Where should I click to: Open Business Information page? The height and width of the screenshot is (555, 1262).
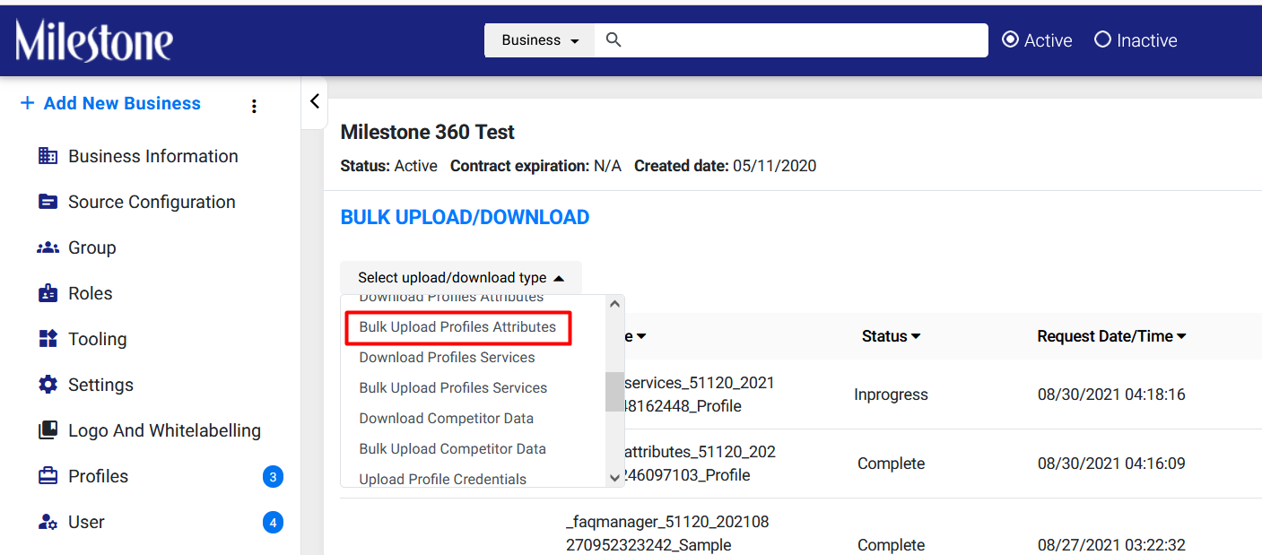(153, 156)
